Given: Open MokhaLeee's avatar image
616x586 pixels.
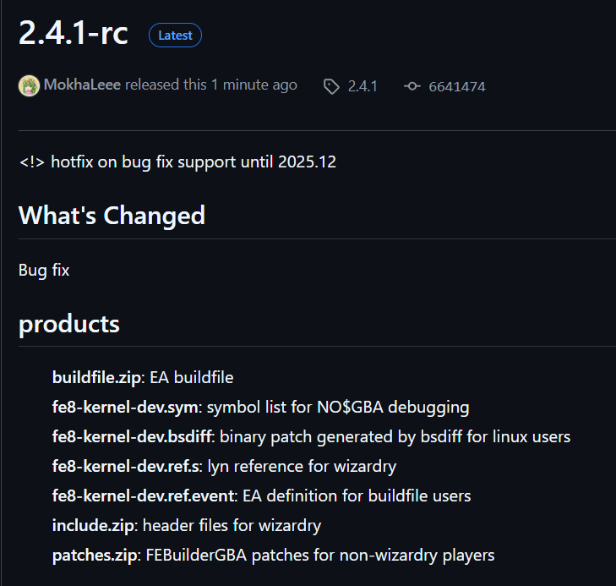Looking at the screenshot, I should (x=29, y=85).
